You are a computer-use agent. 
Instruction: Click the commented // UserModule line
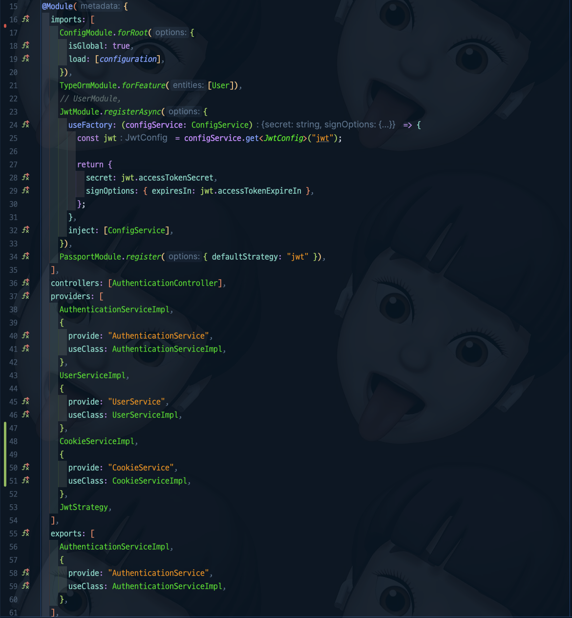90,99
